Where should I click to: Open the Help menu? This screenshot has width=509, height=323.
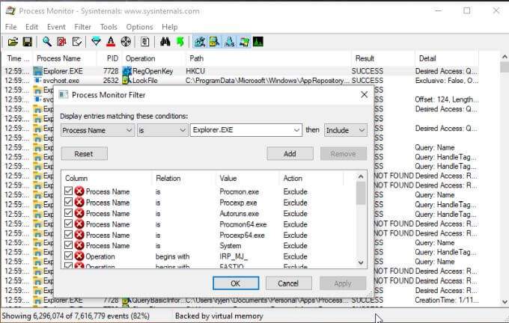[169, 27]
